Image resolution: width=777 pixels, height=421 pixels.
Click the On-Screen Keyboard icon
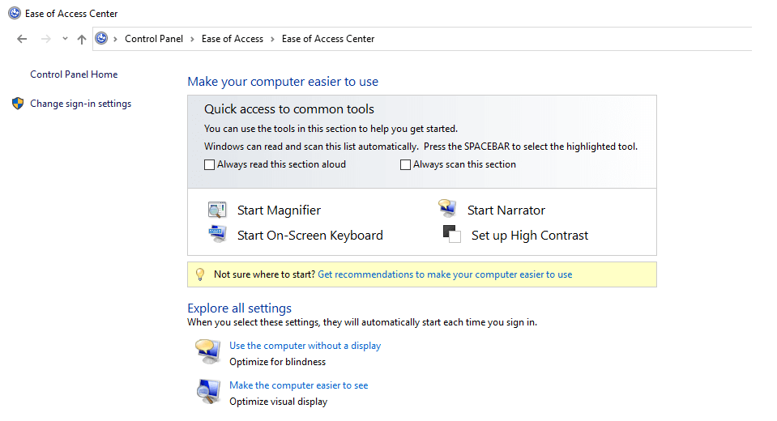pyautogui.click(x=217, y=234)
